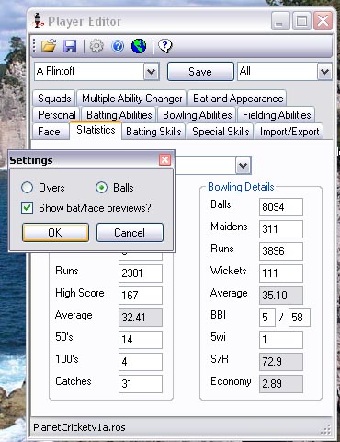Close the Settings dialog with red X

pos(164,159)
